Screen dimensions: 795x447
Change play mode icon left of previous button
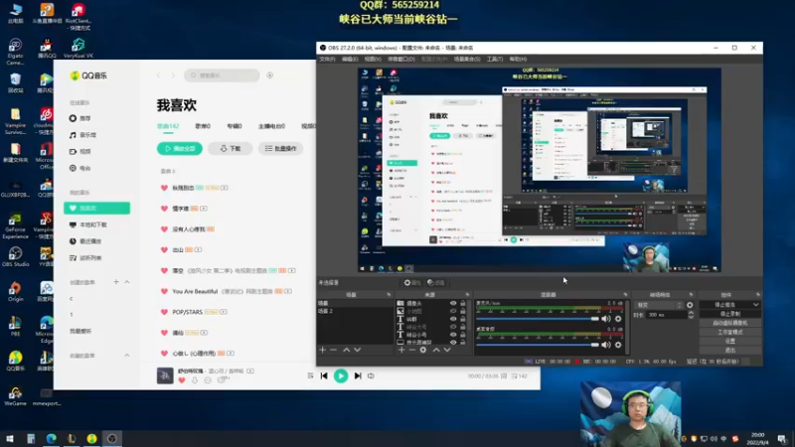click(310, 376)
